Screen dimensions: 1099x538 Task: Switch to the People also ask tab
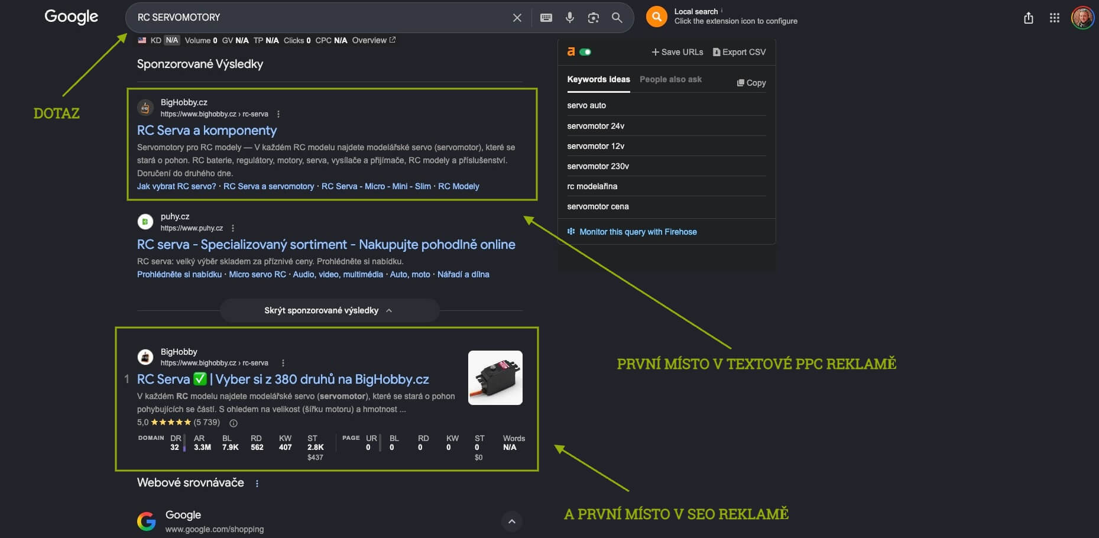[x=670, y=79]
